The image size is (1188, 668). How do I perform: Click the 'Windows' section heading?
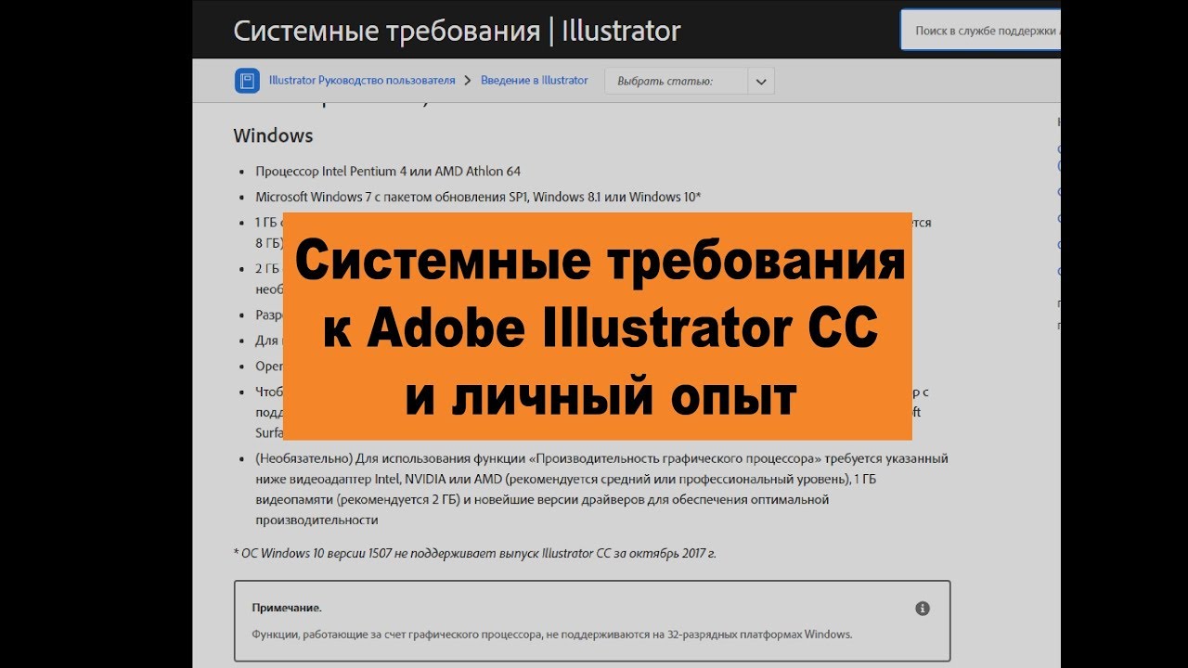point(273,135)
